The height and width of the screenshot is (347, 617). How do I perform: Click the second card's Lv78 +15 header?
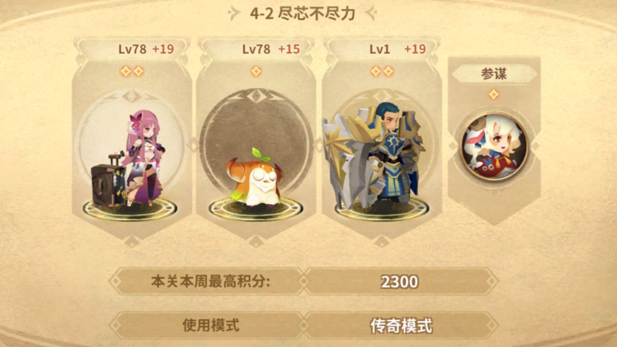[x=271, y=49]
